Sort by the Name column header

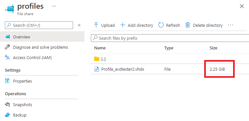(x=100, y=48)
